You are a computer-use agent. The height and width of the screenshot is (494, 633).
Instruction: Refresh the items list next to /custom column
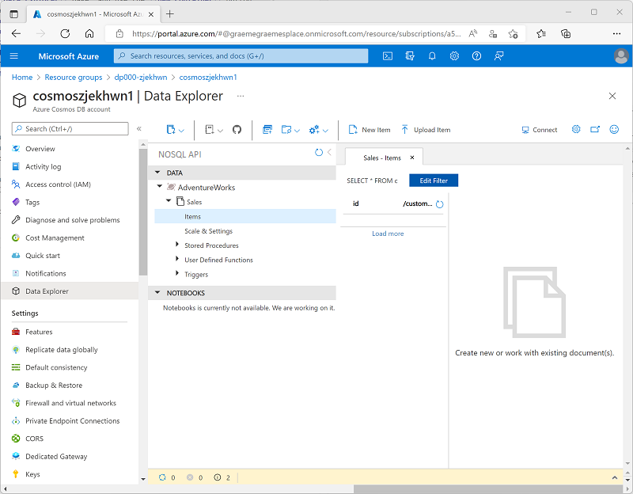coord(440,204)
